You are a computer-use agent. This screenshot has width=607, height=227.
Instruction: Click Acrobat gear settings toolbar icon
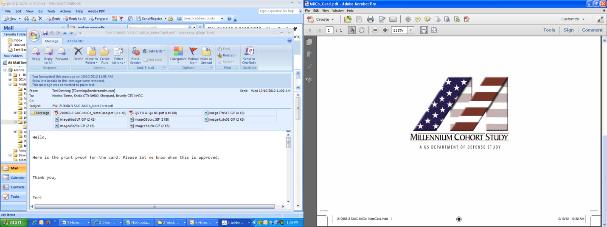[408, 19]
